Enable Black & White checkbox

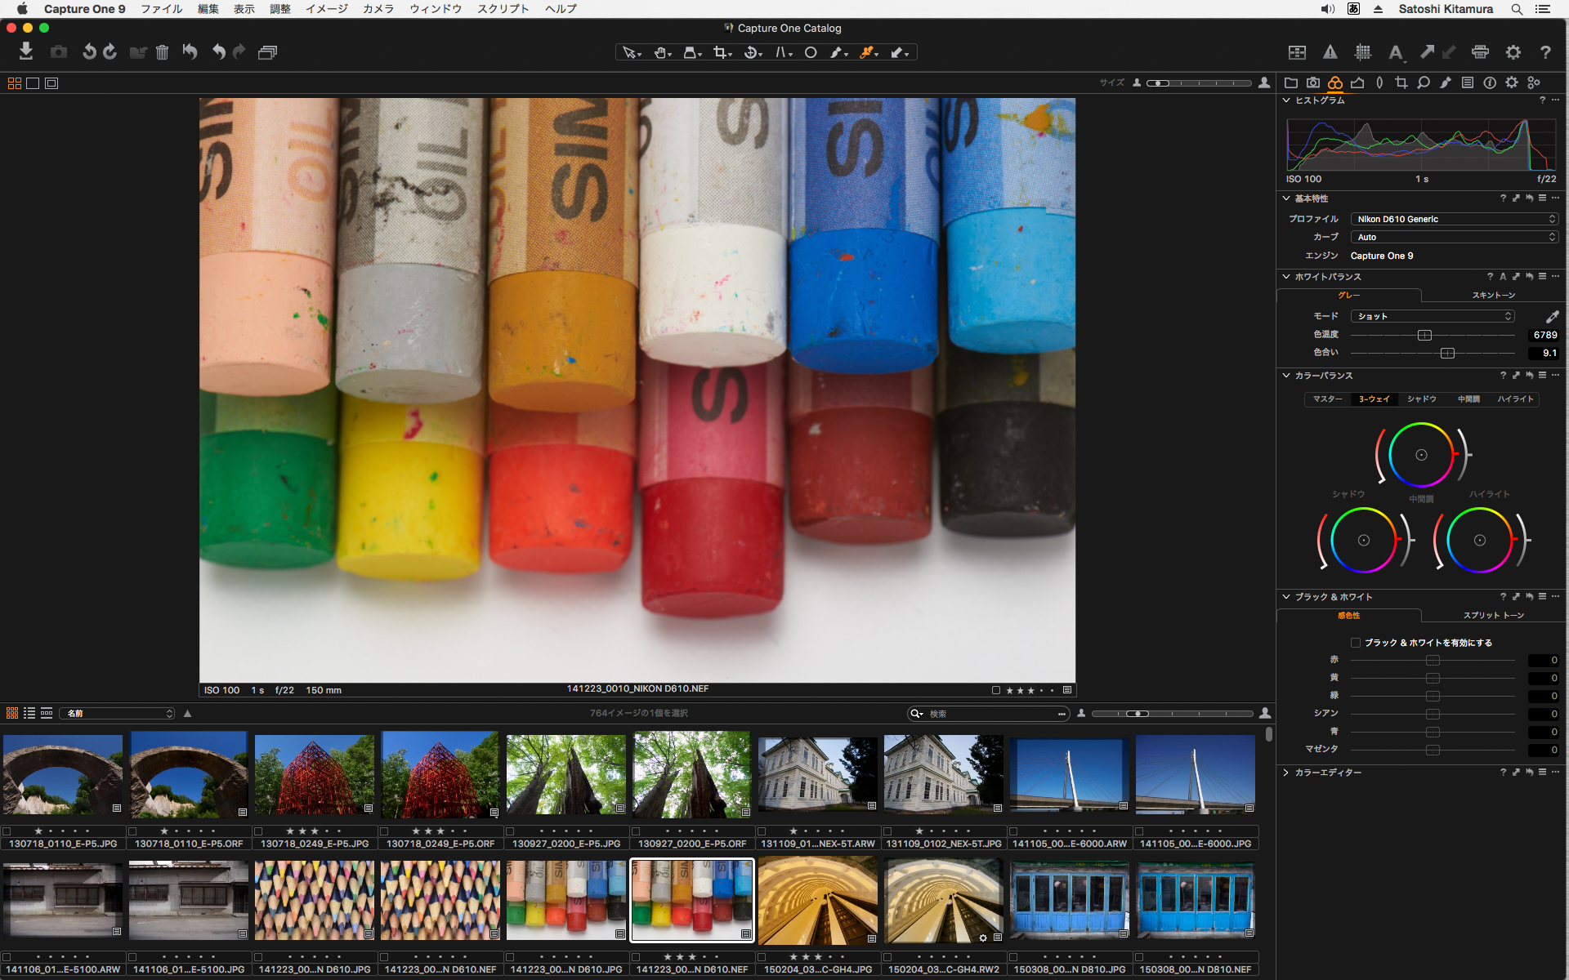pyautogui.click(x=1356, y=643)
